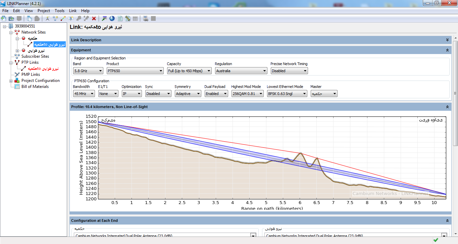This screenshot has height=244, width=458.
Task: Click the red X Delete icon
Action: coord(94,18)
